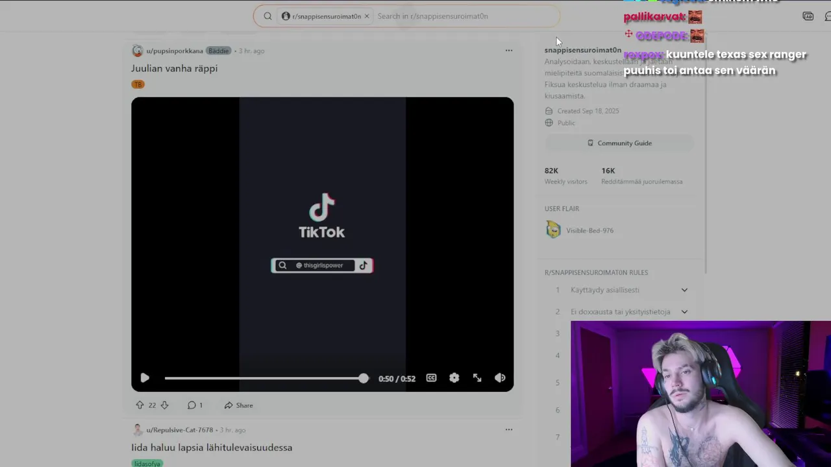This screenshot has height=467, width=831.
Task: Switch the video to fullscreen
Action: tap(477, 378)
